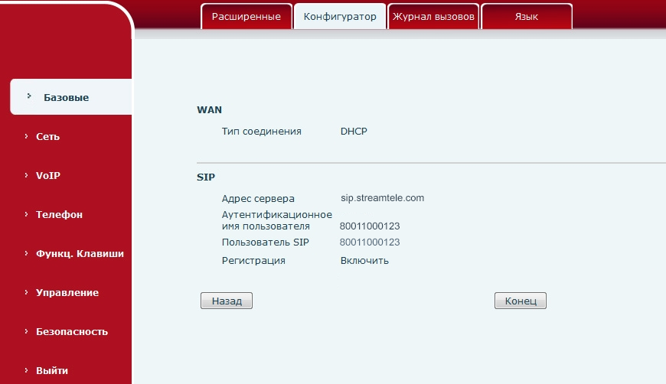
Task: Click the WAN section heading
Action: [209, 110]
